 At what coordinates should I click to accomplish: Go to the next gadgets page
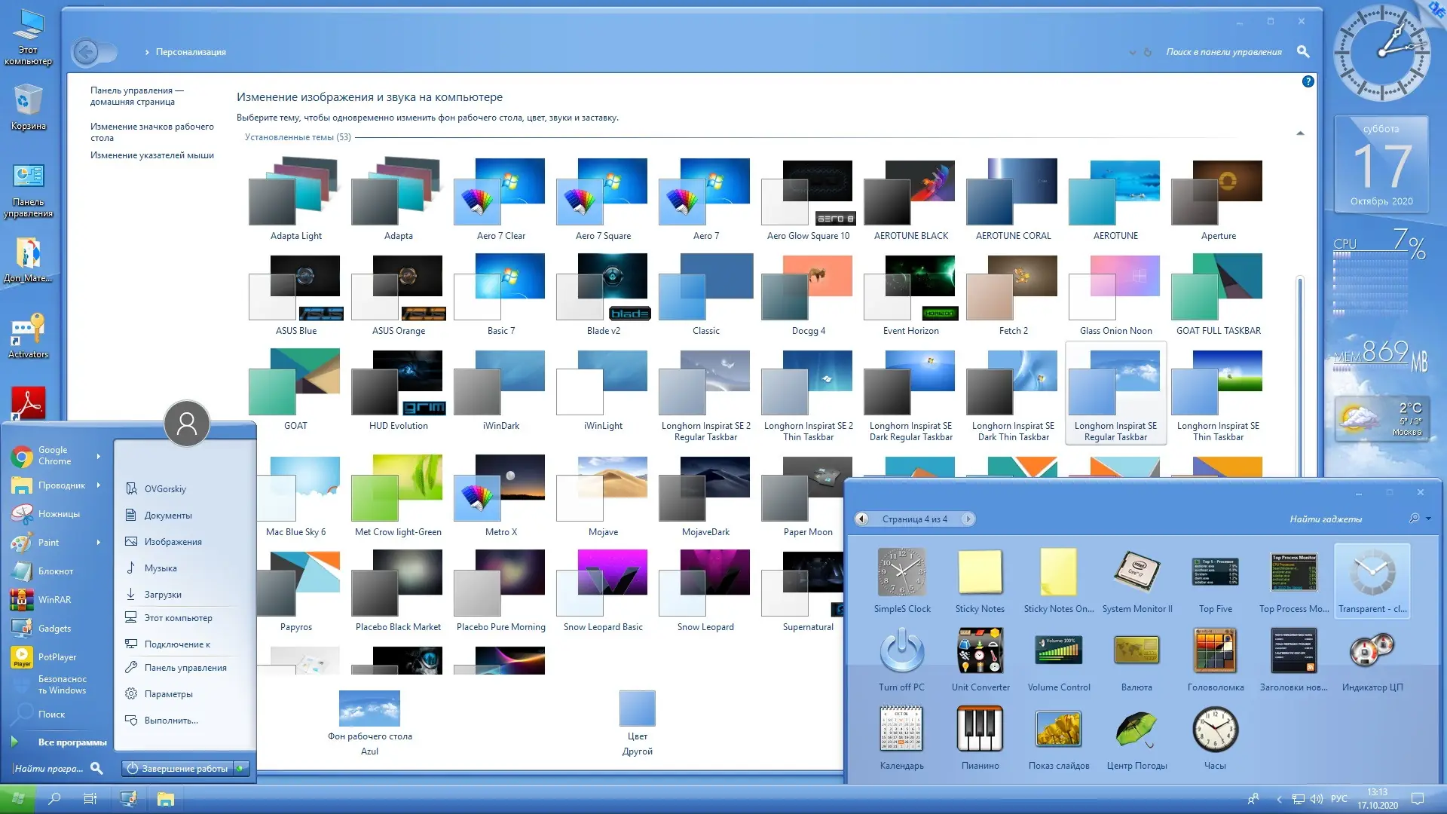(x=968, y=519)
